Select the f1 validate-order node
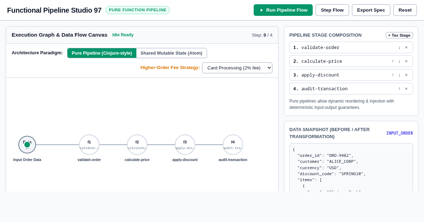 coord(89,144)
